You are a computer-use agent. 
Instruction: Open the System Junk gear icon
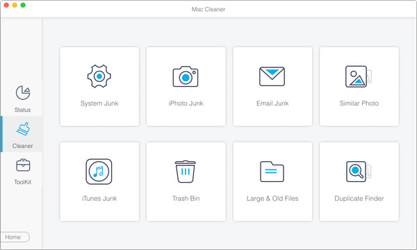click(99, 76)
